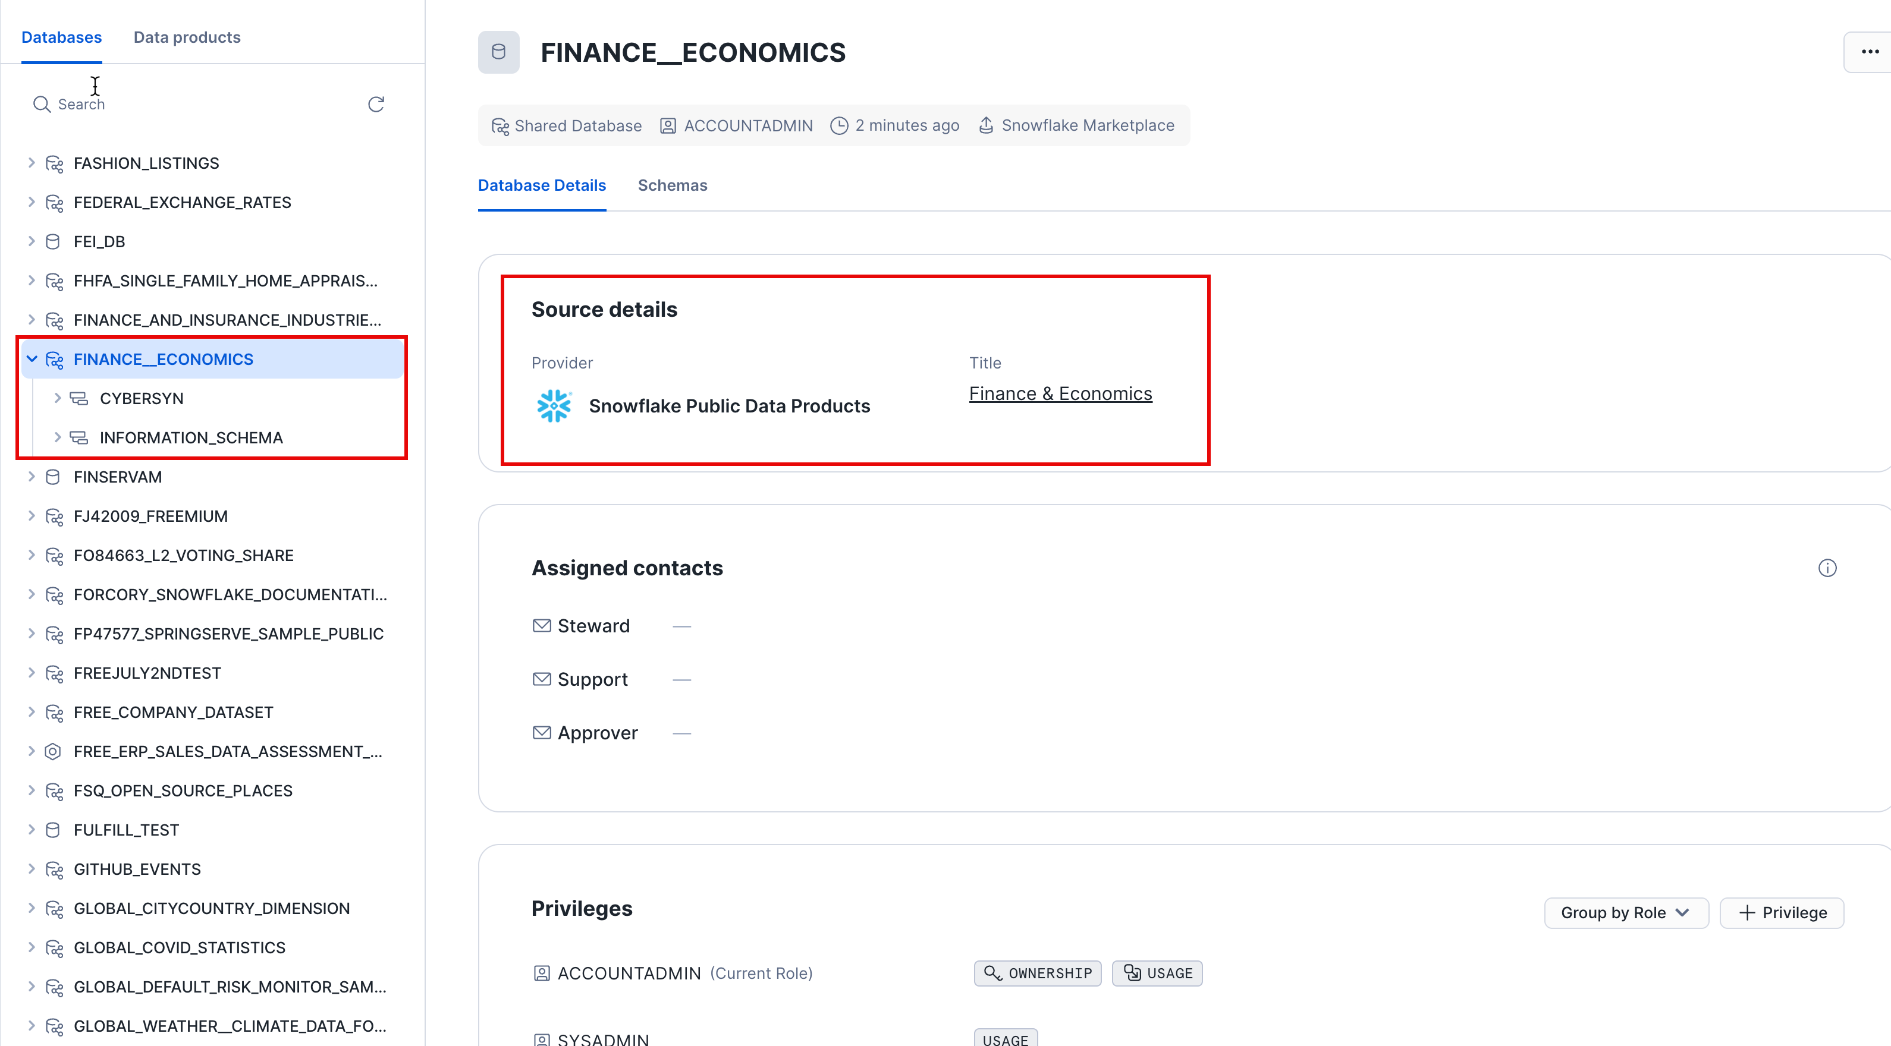Click the ACCOUNTADMIN owner icon in header
Viewport: 1891px width, 1046px height.
668,126
